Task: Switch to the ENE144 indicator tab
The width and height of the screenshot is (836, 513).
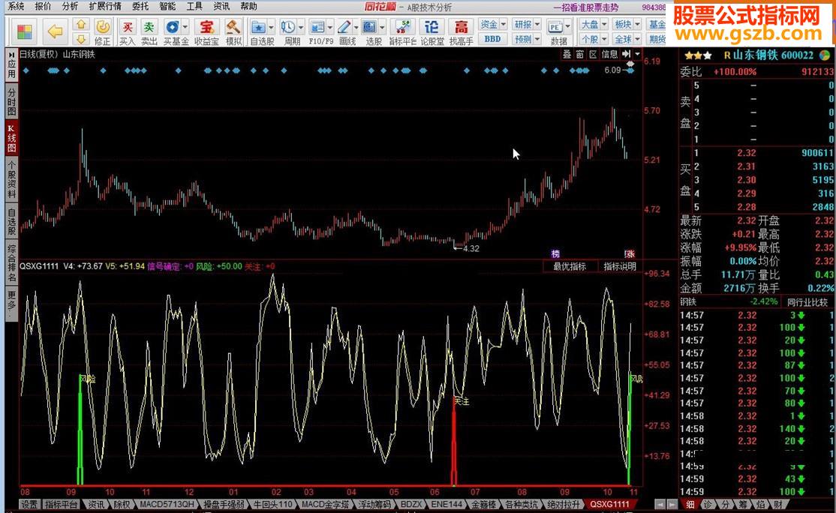Action: (447, 504)
